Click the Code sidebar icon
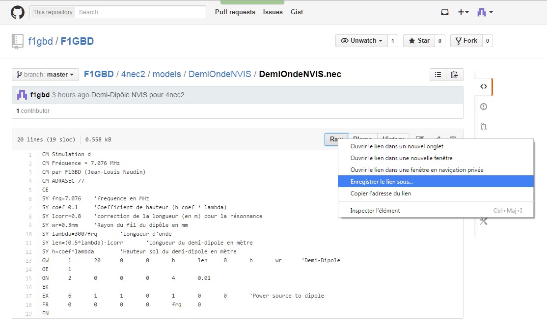The width and height of the screenshot is (547, 330). click(484, 86)
